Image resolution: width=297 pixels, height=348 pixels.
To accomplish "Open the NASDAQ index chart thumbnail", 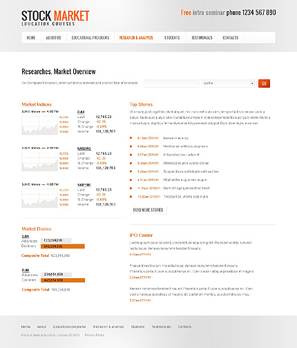I will (39, 162).
